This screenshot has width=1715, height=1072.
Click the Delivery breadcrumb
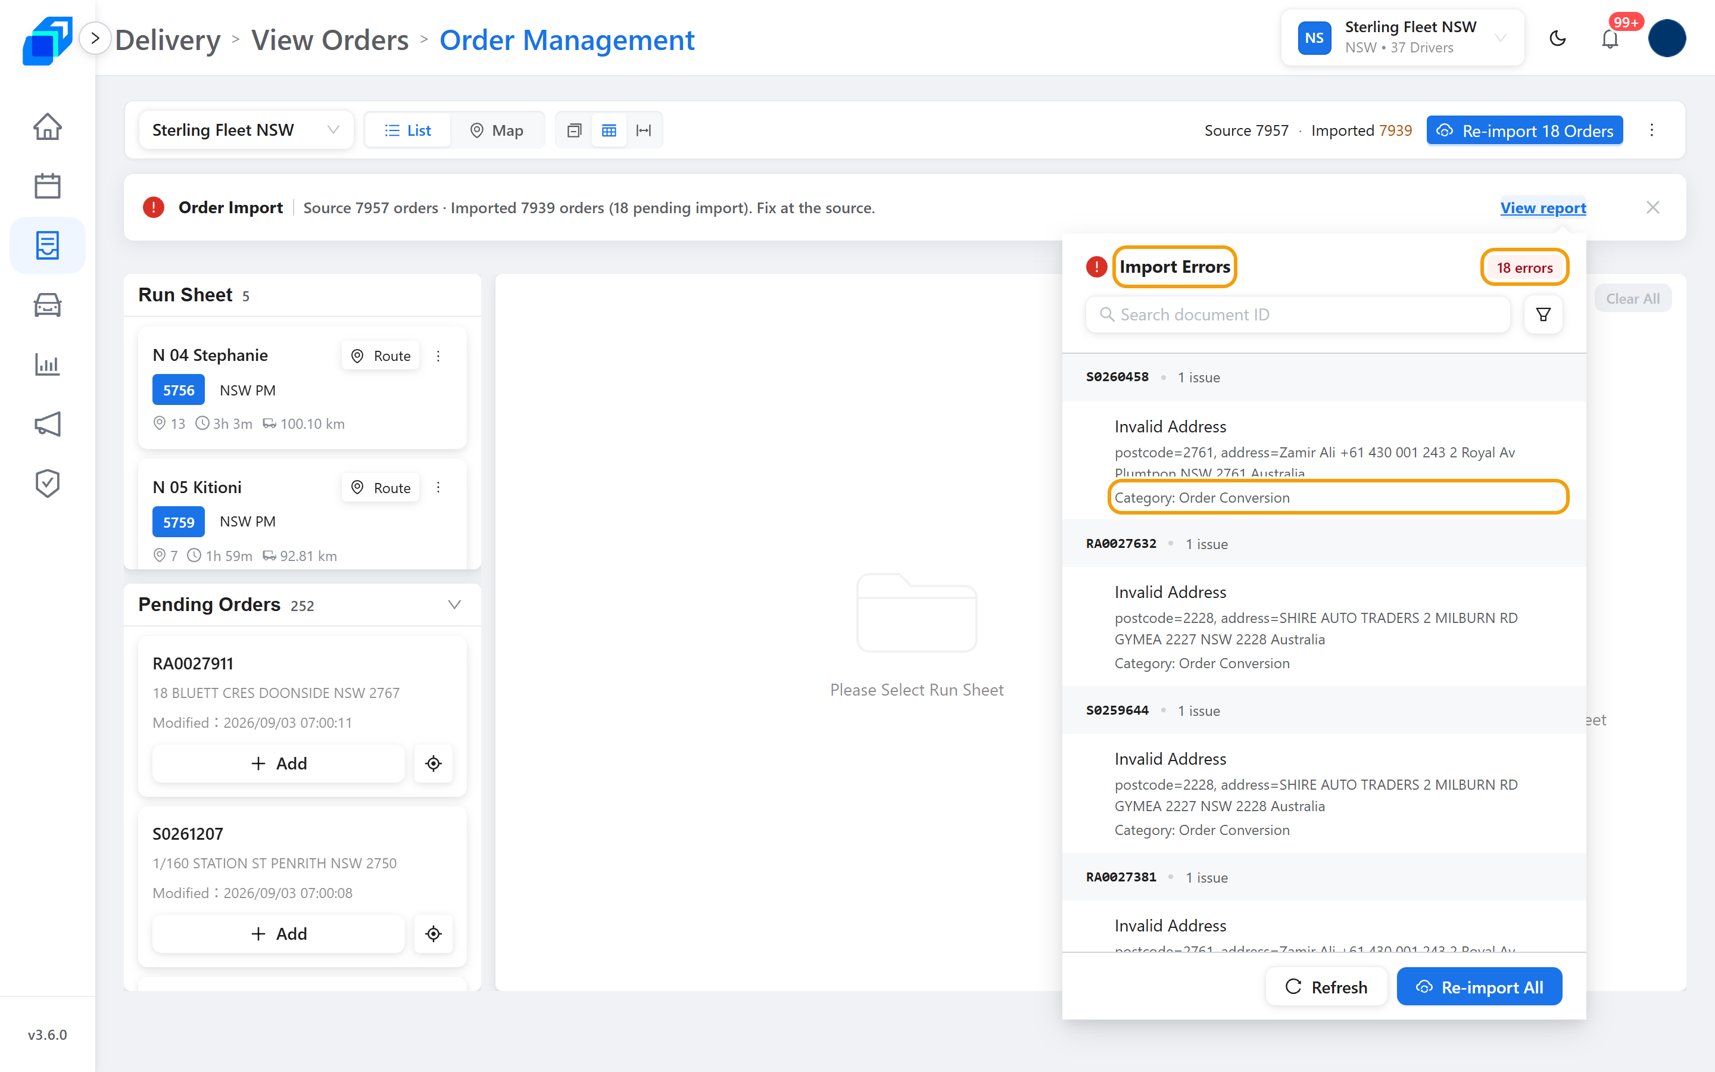pos(168,40)
